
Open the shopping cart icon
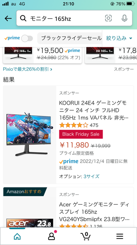click(x=86, y=236)
